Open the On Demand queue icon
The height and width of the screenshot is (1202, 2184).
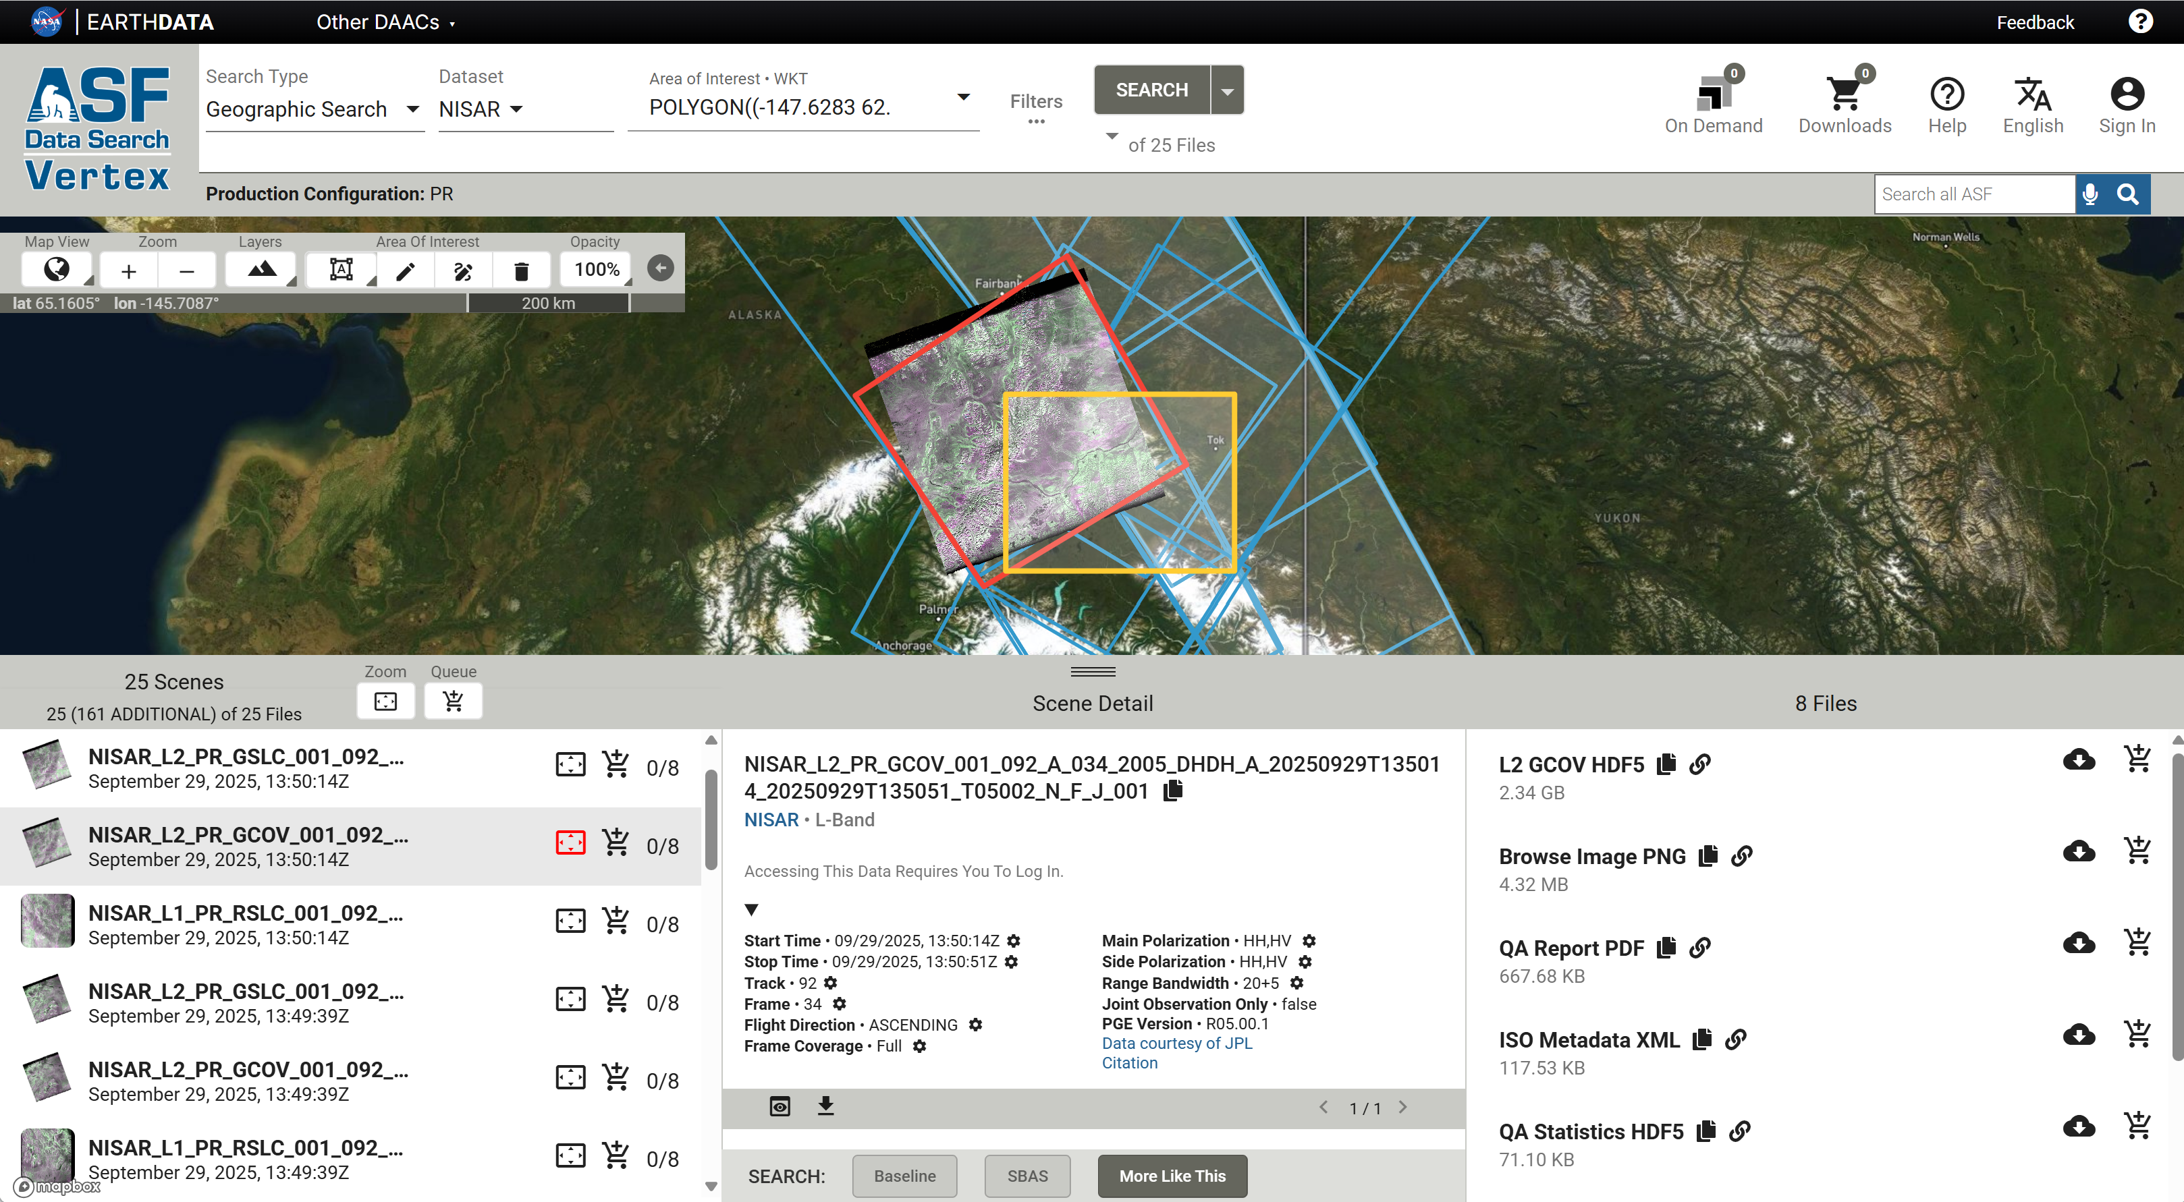tap(1713, 95)
